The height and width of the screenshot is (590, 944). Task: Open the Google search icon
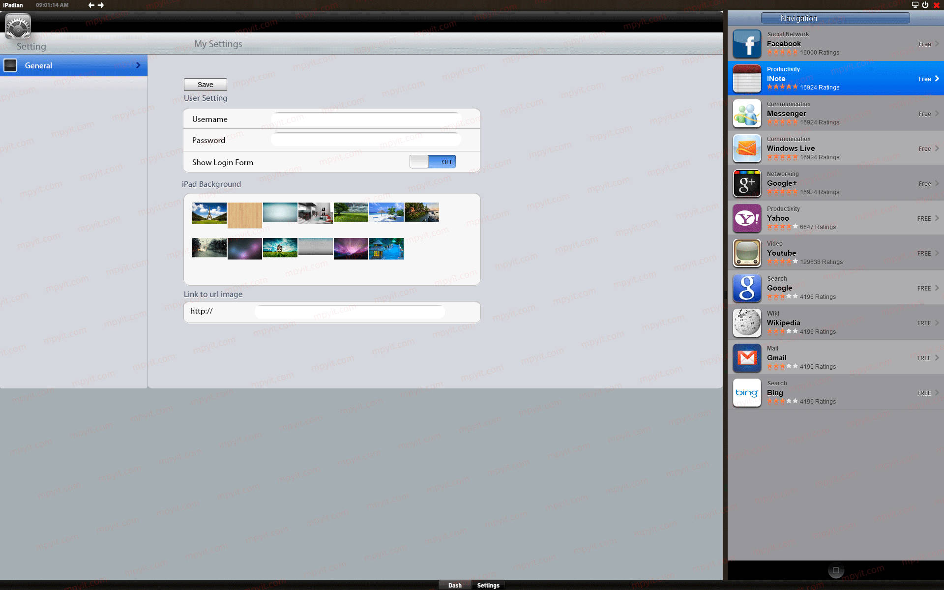[747, 288]
